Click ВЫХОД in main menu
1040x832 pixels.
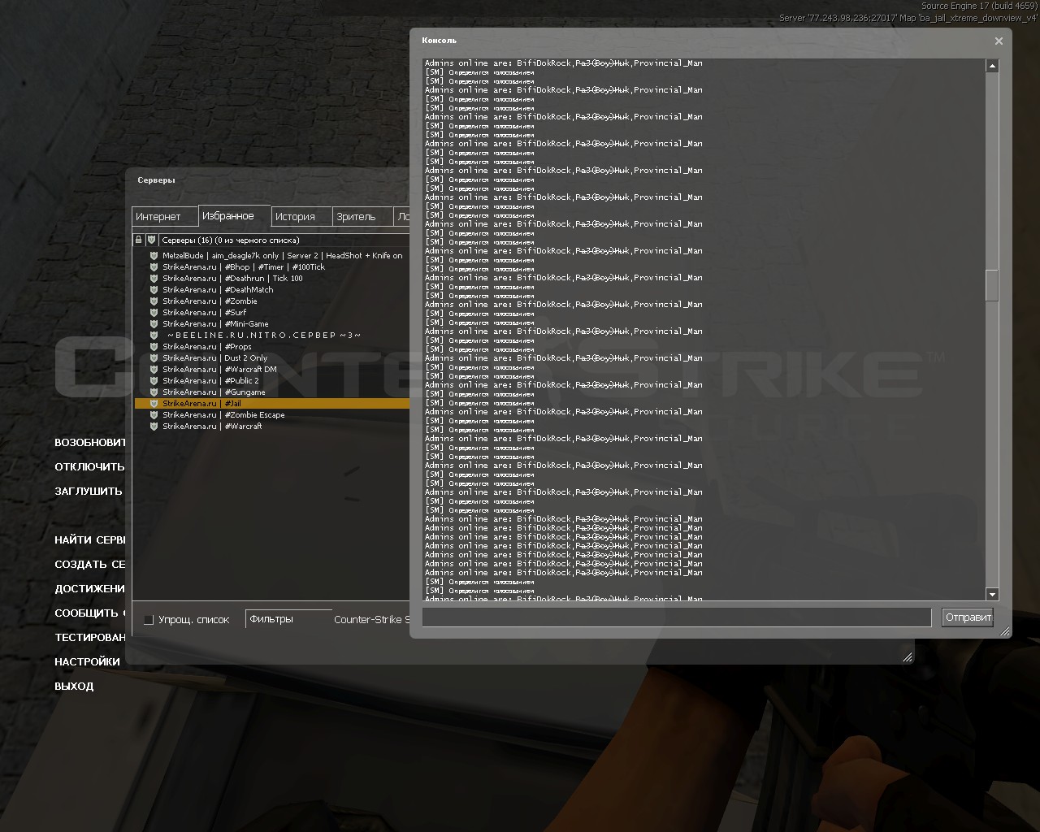click(x=74, y=687)
